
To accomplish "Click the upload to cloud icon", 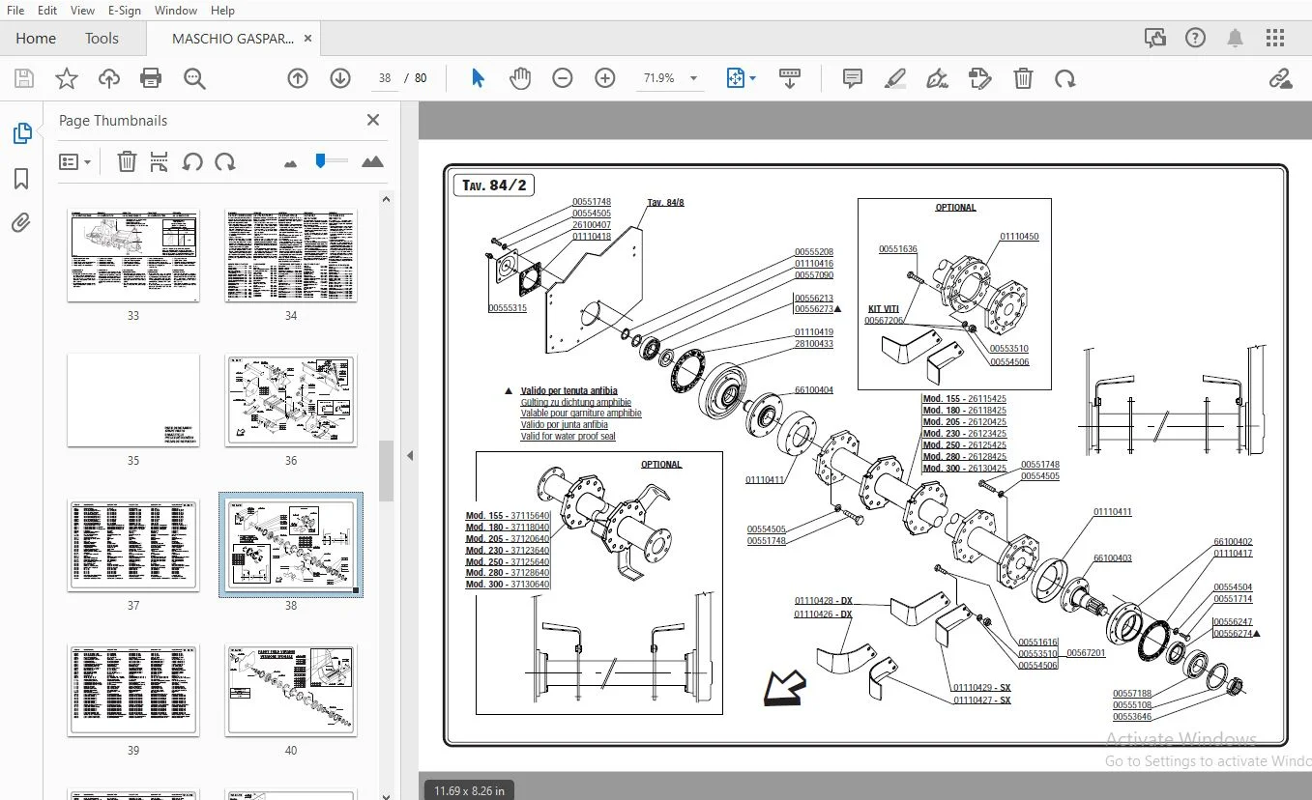I will point(109,78).
